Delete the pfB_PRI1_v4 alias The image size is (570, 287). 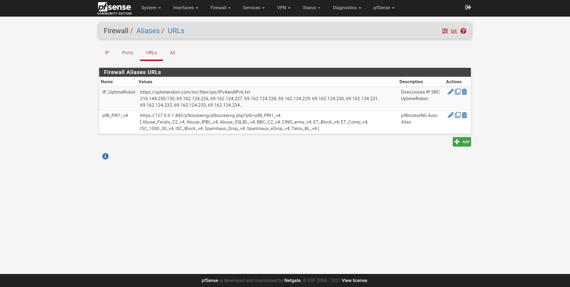tap(464, 115)
